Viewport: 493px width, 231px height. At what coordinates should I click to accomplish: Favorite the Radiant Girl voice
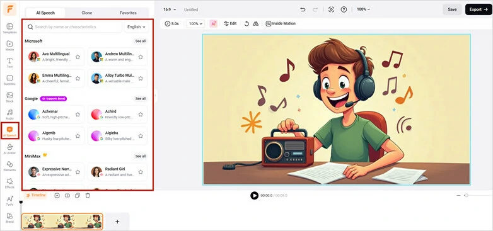[x=141, y=172]
